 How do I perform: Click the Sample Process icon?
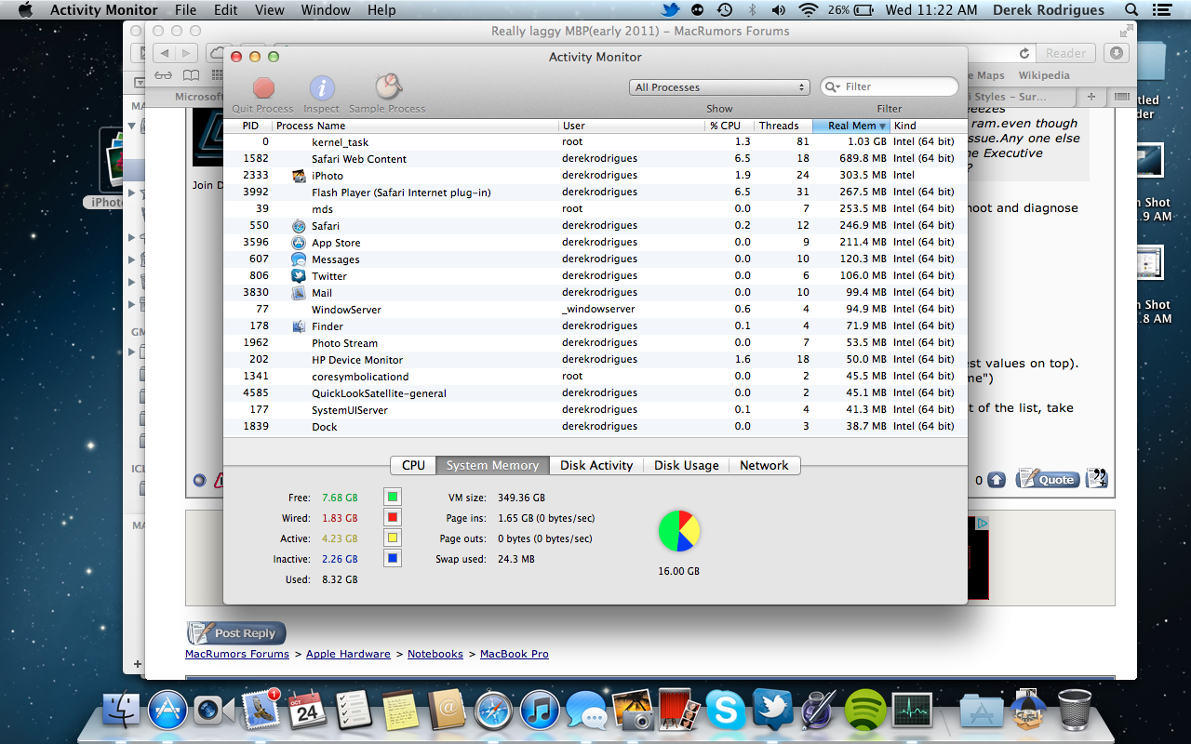tap(388, 87)
